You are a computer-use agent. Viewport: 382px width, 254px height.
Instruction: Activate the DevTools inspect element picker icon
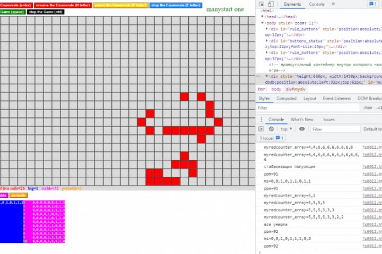coord(261,4)
